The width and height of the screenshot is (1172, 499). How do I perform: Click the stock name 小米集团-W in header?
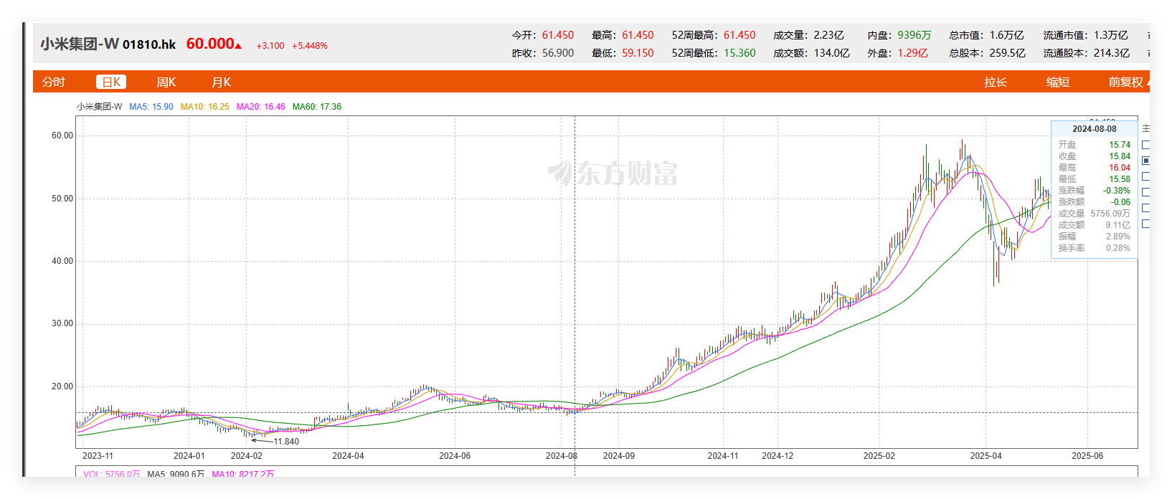[x=80, y=44]
